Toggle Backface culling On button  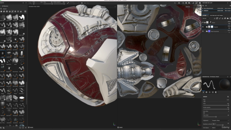coord(214,124)
